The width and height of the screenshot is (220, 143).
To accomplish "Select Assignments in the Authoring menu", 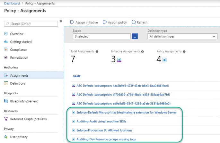I will point(19,75).
